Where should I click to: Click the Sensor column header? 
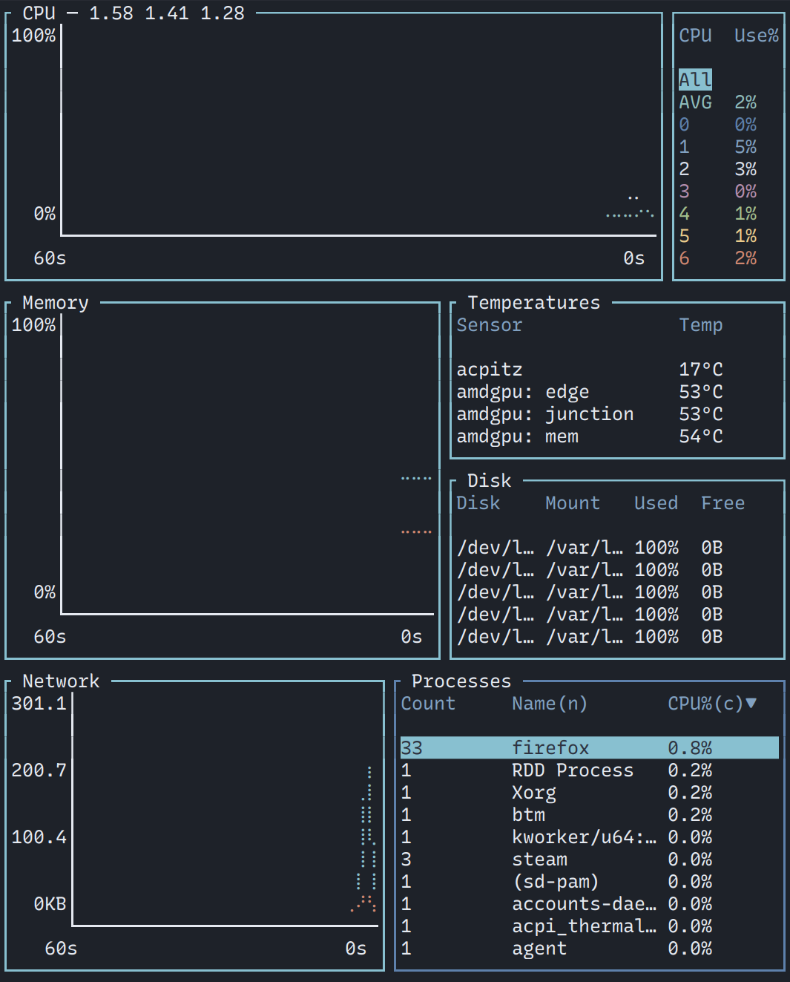(490, 324)
